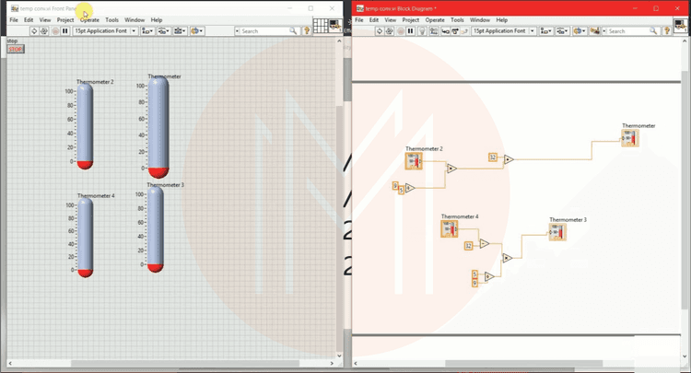The image size is (691, 373).
Task: Open Window menu in Front Panel window
Action: pyautogui.click(x=135, y=20)
